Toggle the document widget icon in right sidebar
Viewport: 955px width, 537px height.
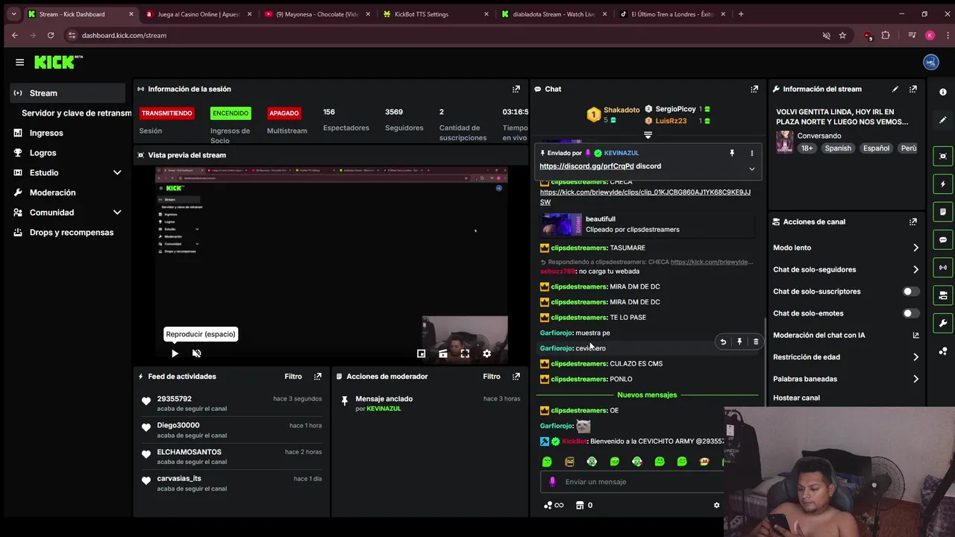[943, 212]
